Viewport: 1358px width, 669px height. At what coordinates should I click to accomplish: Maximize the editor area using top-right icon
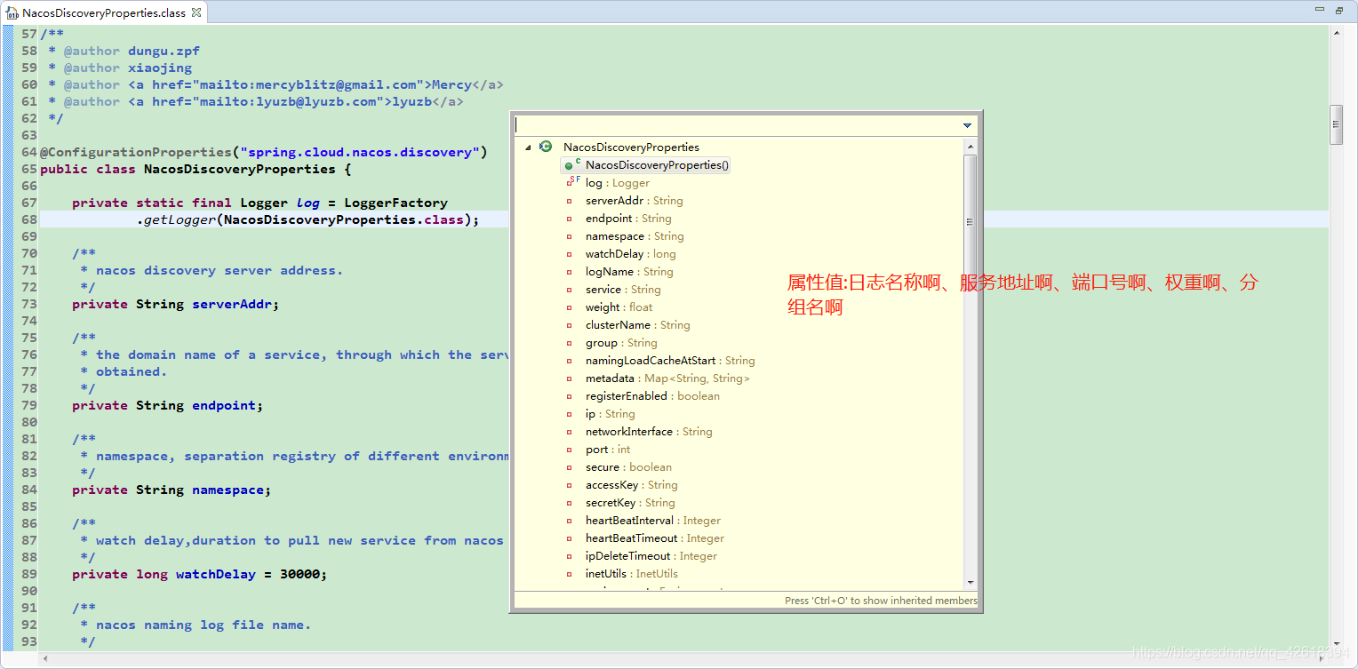pyautogui.click(x=1339, y=11)
